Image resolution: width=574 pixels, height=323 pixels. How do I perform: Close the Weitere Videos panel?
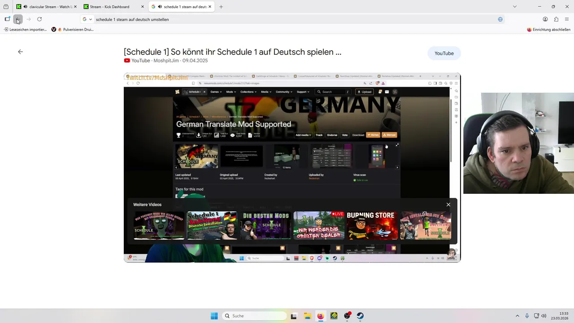(448, 205)
